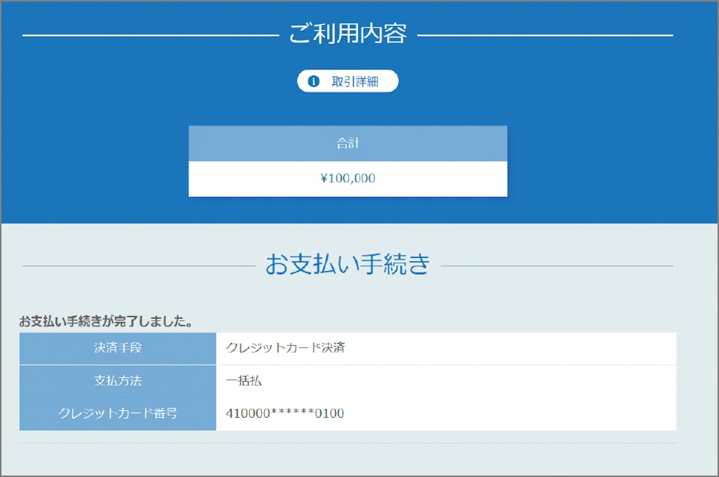Click the divider line below the payment table
This screenshot has width=719, height=477.
(348, 443)
